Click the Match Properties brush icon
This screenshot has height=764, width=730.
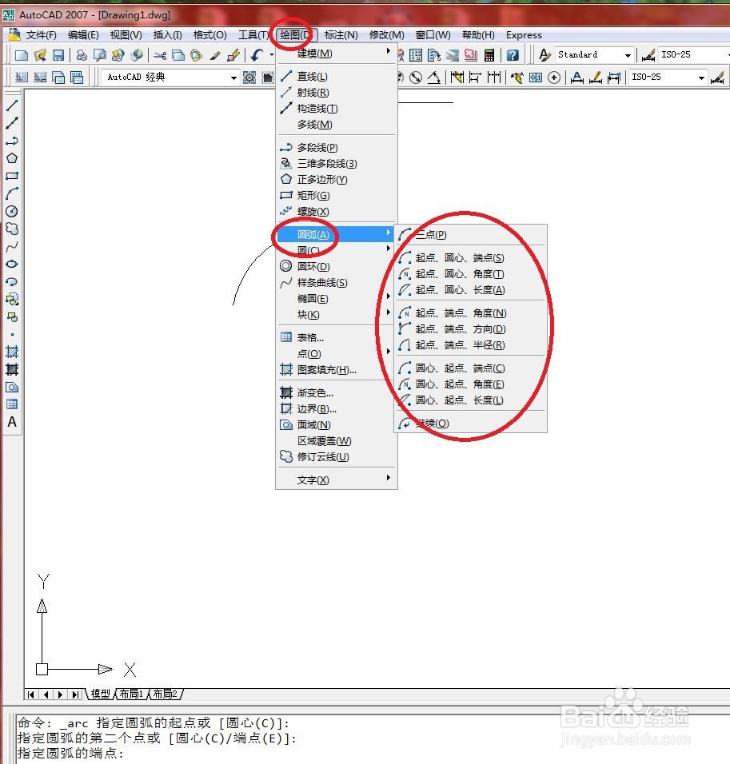point(215,55)
